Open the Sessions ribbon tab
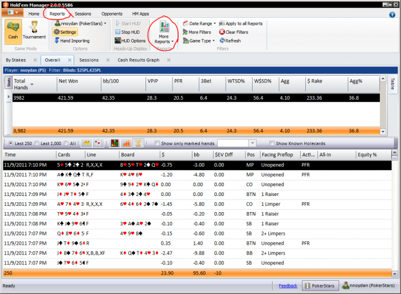The width and height of the screenshot is (401, 294). coord(83,14)
